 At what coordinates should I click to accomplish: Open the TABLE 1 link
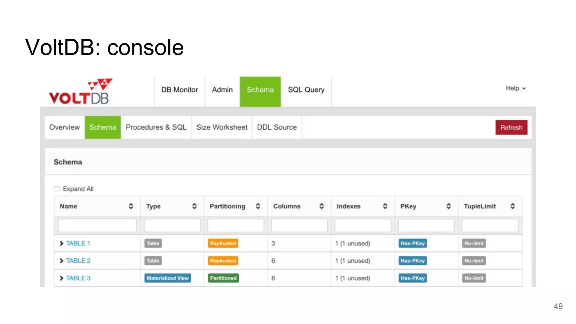78,243
